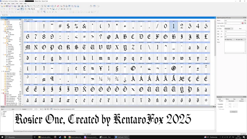247x139 pixels.
Task: Toggle the _shaper feature checkbox in Preview
Action: click(2, 112)
